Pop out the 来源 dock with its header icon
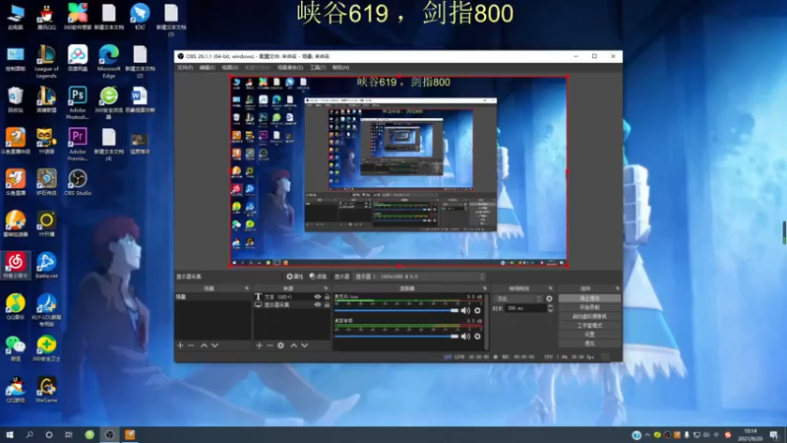This screenshot has height=443, width=787. click(x=326, y=288)
